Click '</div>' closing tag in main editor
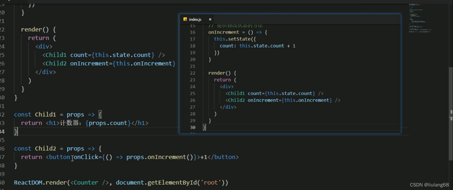Screen dimensions: 453x190 [46, 72]
